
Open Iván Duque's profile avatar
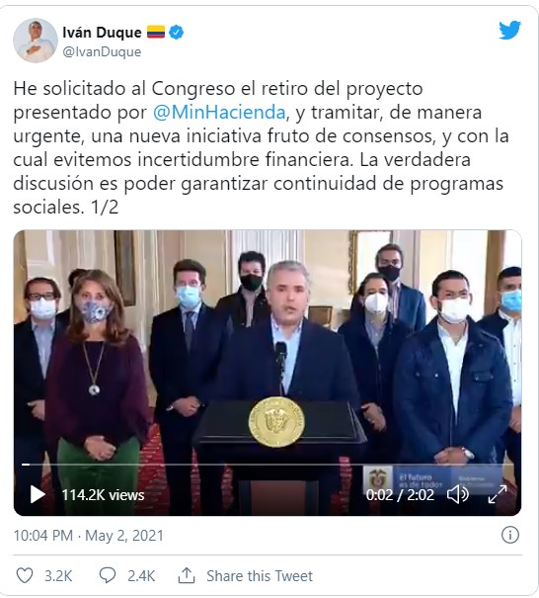[35, 41]
